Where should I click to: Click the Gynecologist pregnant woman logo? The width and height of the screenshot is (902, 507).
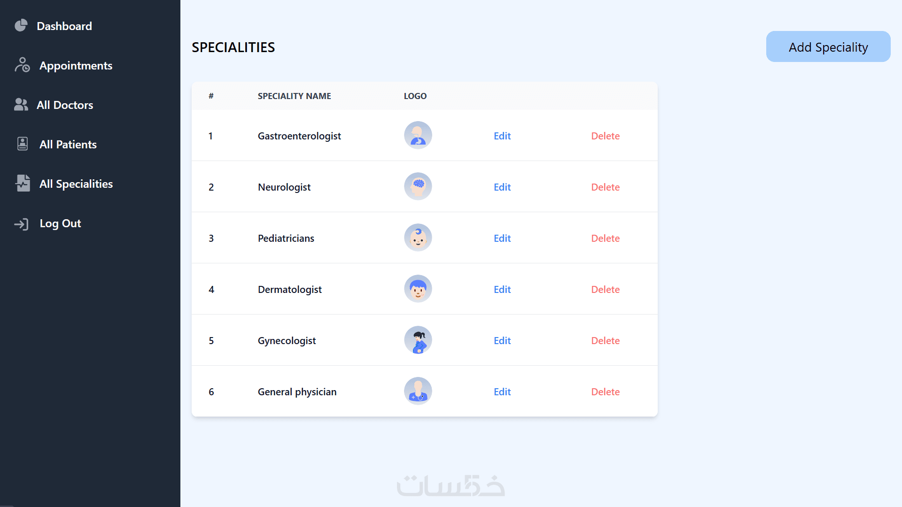[x=418, y=340]
